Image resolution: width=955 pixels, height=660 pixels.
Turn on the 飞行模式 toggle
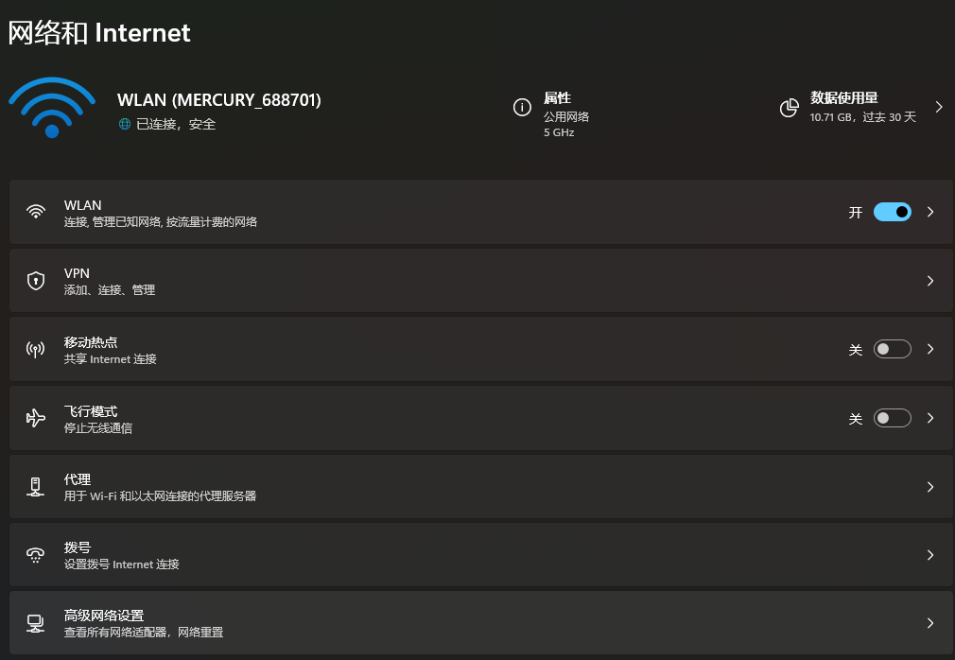(x=892, y=418)
